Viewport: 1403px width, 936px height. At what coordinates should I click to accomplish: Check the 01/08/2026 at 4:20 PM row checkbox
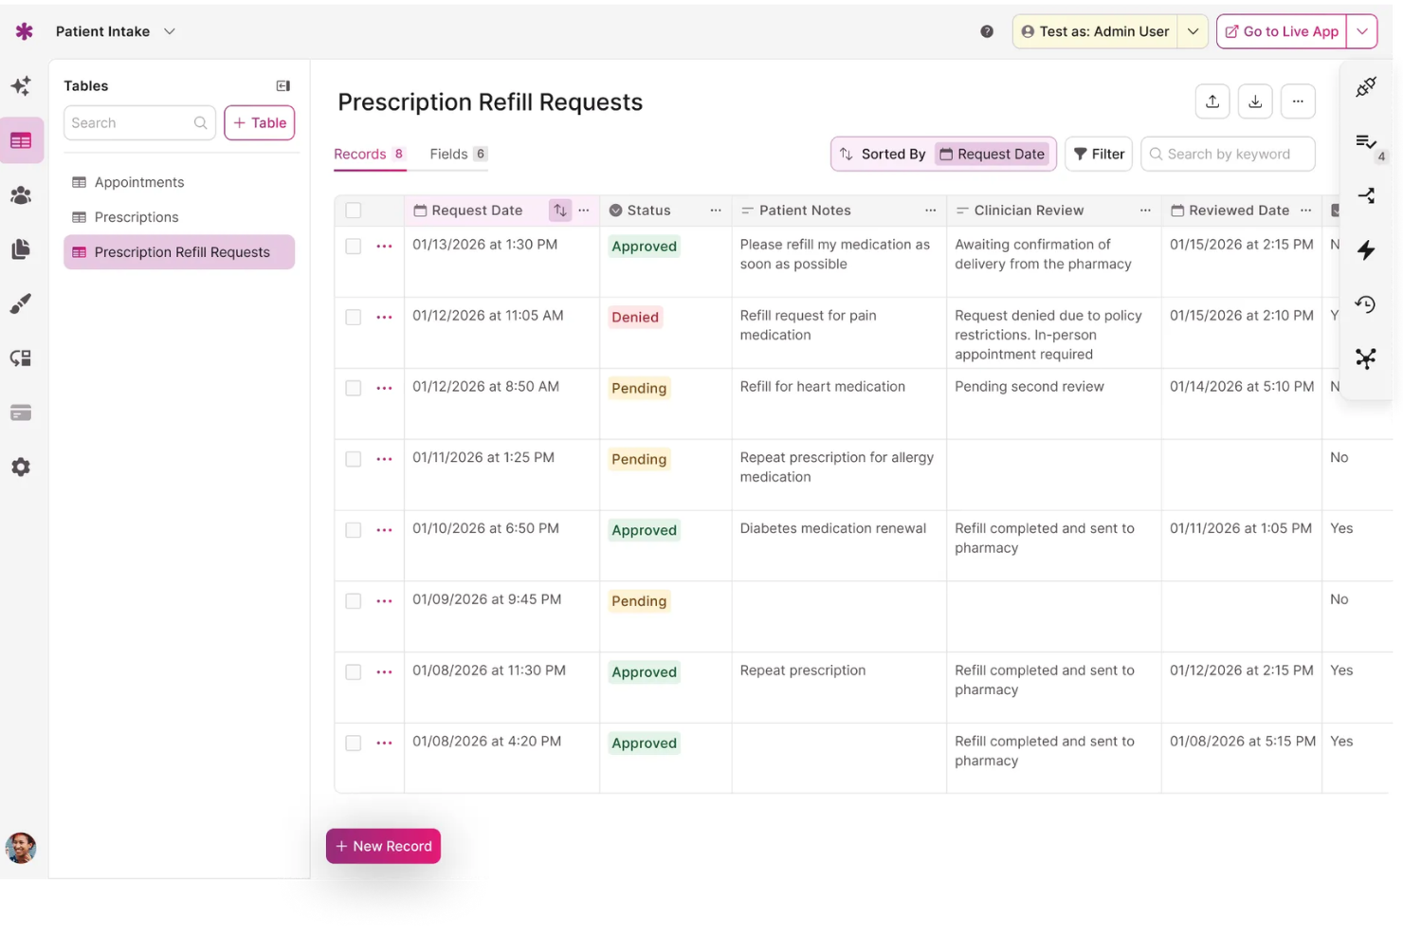354,743
